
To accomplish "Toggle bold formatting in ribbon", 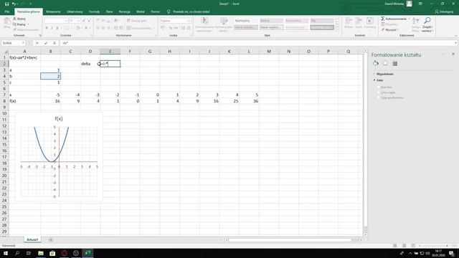I will tap(47, 28).
